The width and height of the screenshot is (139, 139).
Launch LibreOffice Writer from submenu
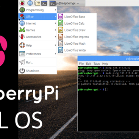(77, 50)
